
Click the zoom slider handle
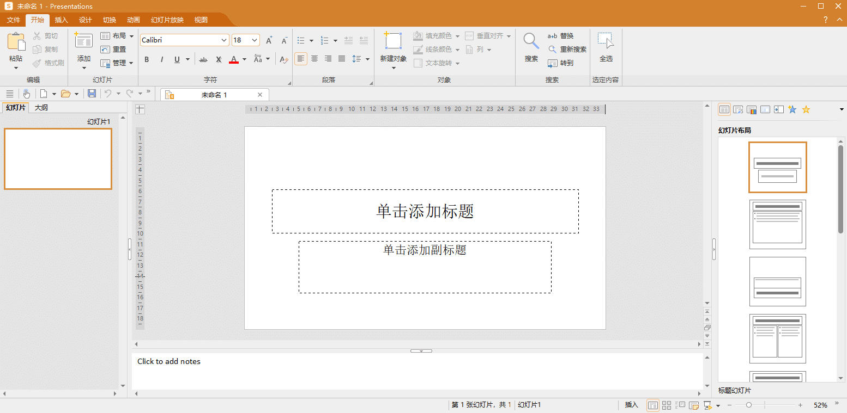tap(749, 405)
